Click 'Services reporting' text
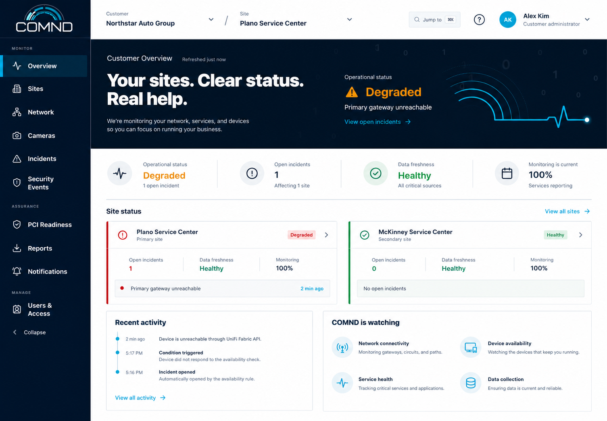Image resolution: width=607 pixels, height=421 pixels. pos(550,186)
